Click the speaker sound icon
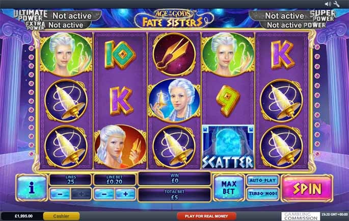The width and height of the screenshot is (349, 221). point(328,4)
